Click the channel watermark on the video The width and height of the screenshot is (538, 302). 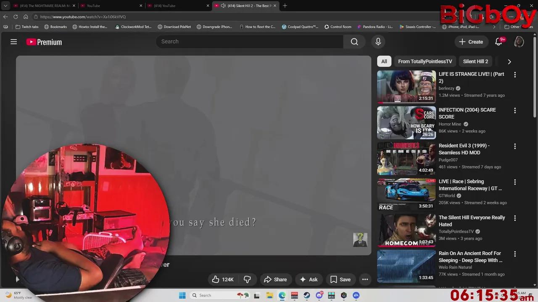point(360,240)
